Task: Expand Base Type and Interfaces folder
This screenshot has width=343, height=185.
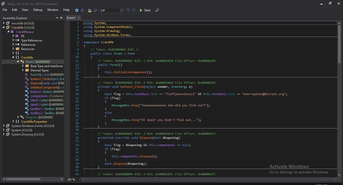Action: coord(23,66)
